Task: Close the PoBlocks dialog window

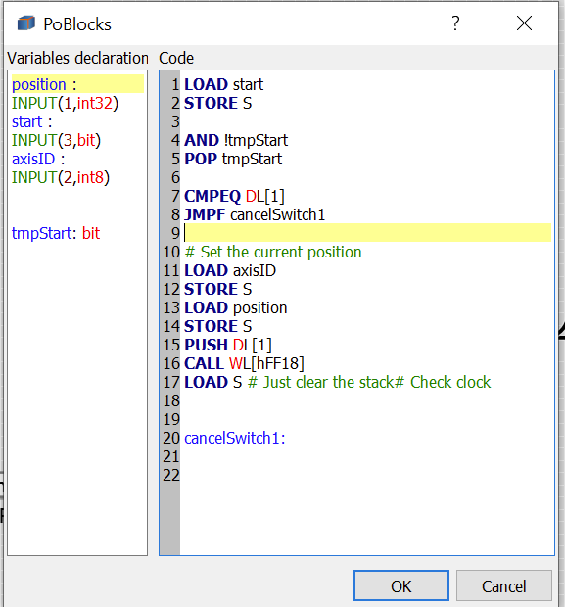Action: [524, 23]
